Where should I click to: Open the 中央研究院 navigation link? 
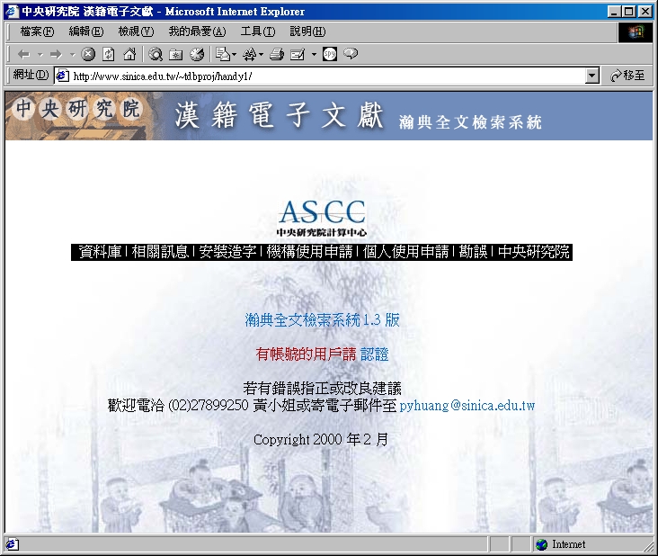pyautogui.click(x=534, y=252)
